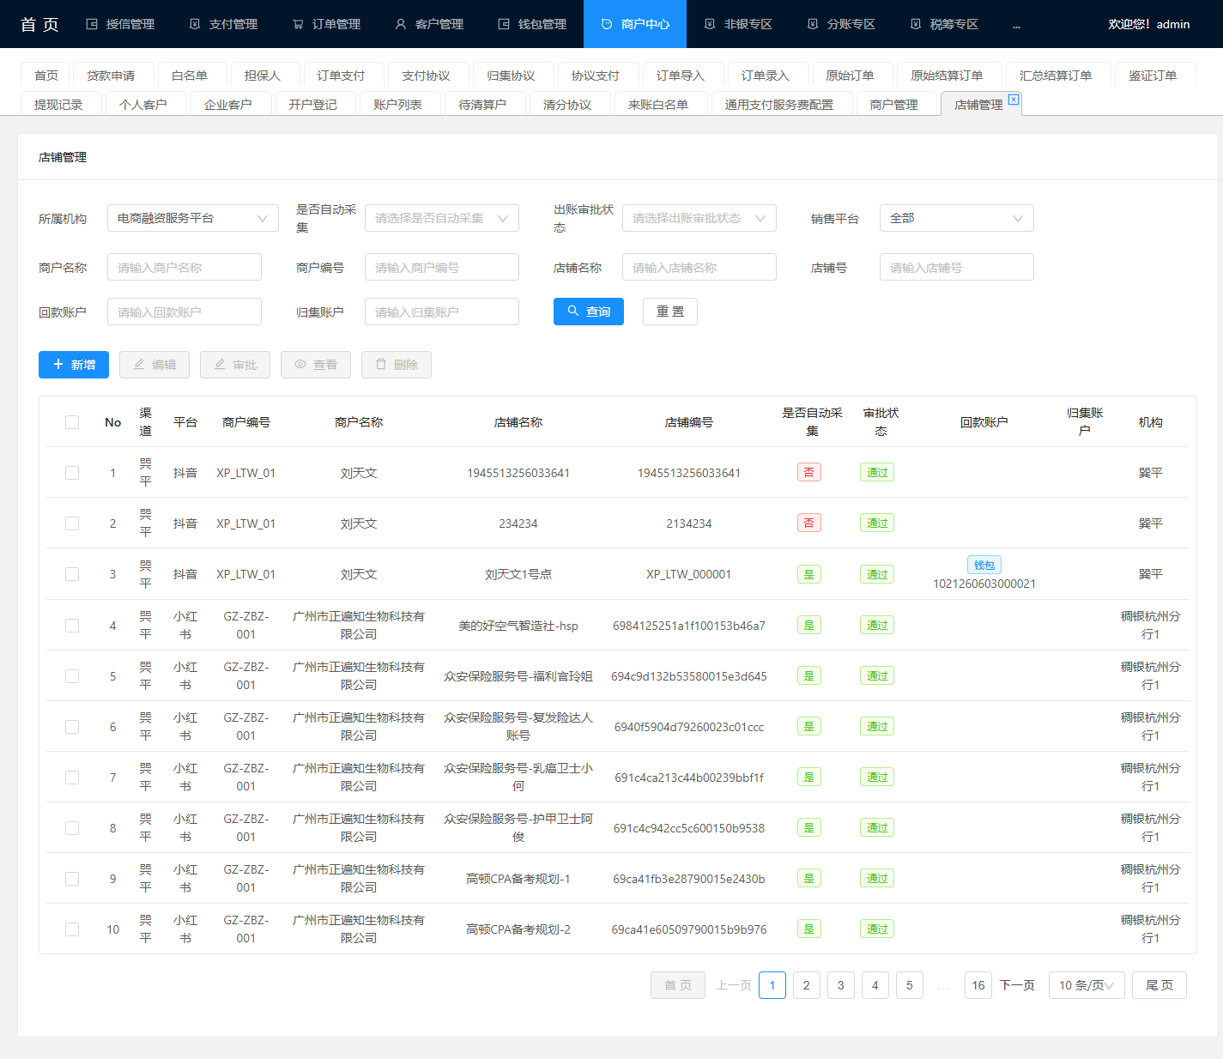Click the 通过 status tag in row 2
1223x1059 pixels.
877,523
